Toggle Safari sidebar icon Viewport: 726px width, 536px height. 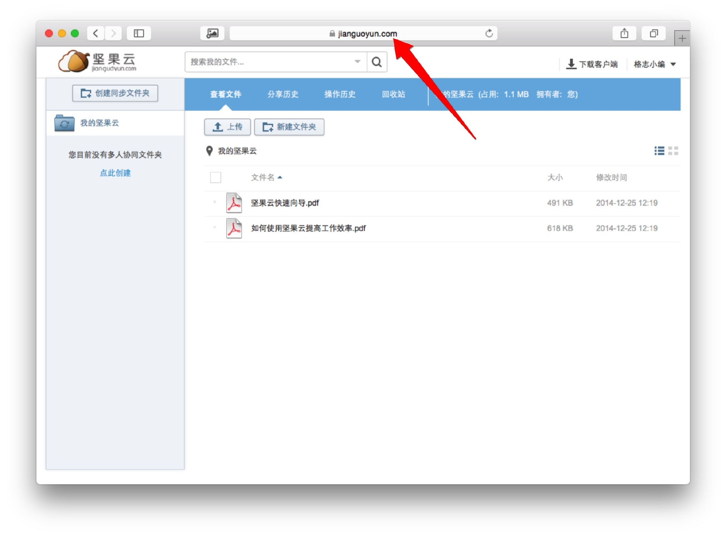(x=139, y=33)
